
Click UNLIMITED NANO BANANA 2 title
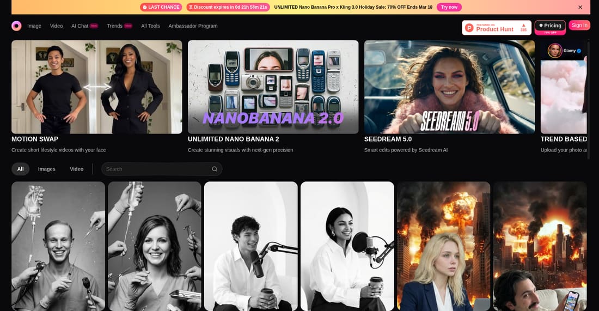coord(234,139)
